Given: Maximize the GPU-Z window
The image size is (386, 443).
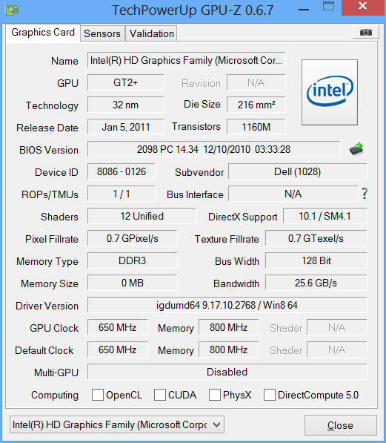Looking at the screenshot, I should pyautogui.click(x=328, y=7).
